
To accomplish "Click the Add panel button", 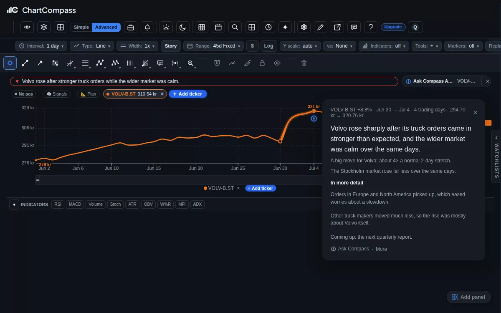I will pyautogui.click(x=469, y=297).
